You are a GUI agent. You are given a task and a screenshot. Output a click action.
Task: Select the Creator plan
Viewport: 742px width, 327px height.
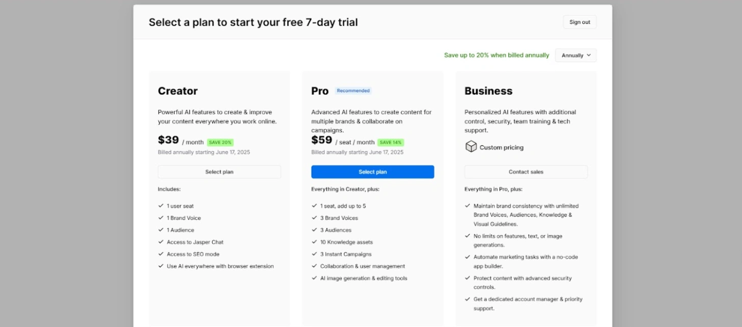tap(219, 172)
